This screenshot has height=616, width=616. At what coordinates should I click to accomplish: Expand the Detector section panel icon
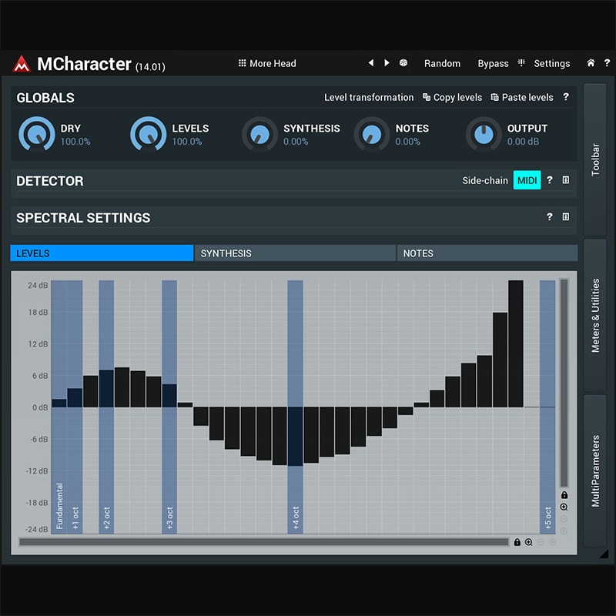[566, 180]
